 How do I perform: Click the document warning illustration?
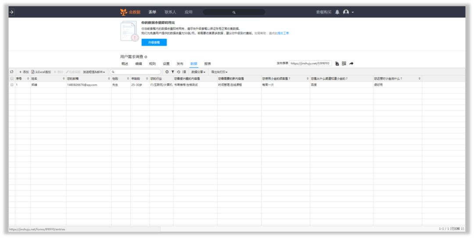point(129,31)
